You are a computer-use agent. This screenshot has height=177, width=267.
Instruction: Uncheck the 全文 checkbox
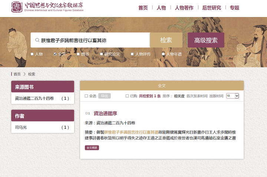[x=55, y=54]
